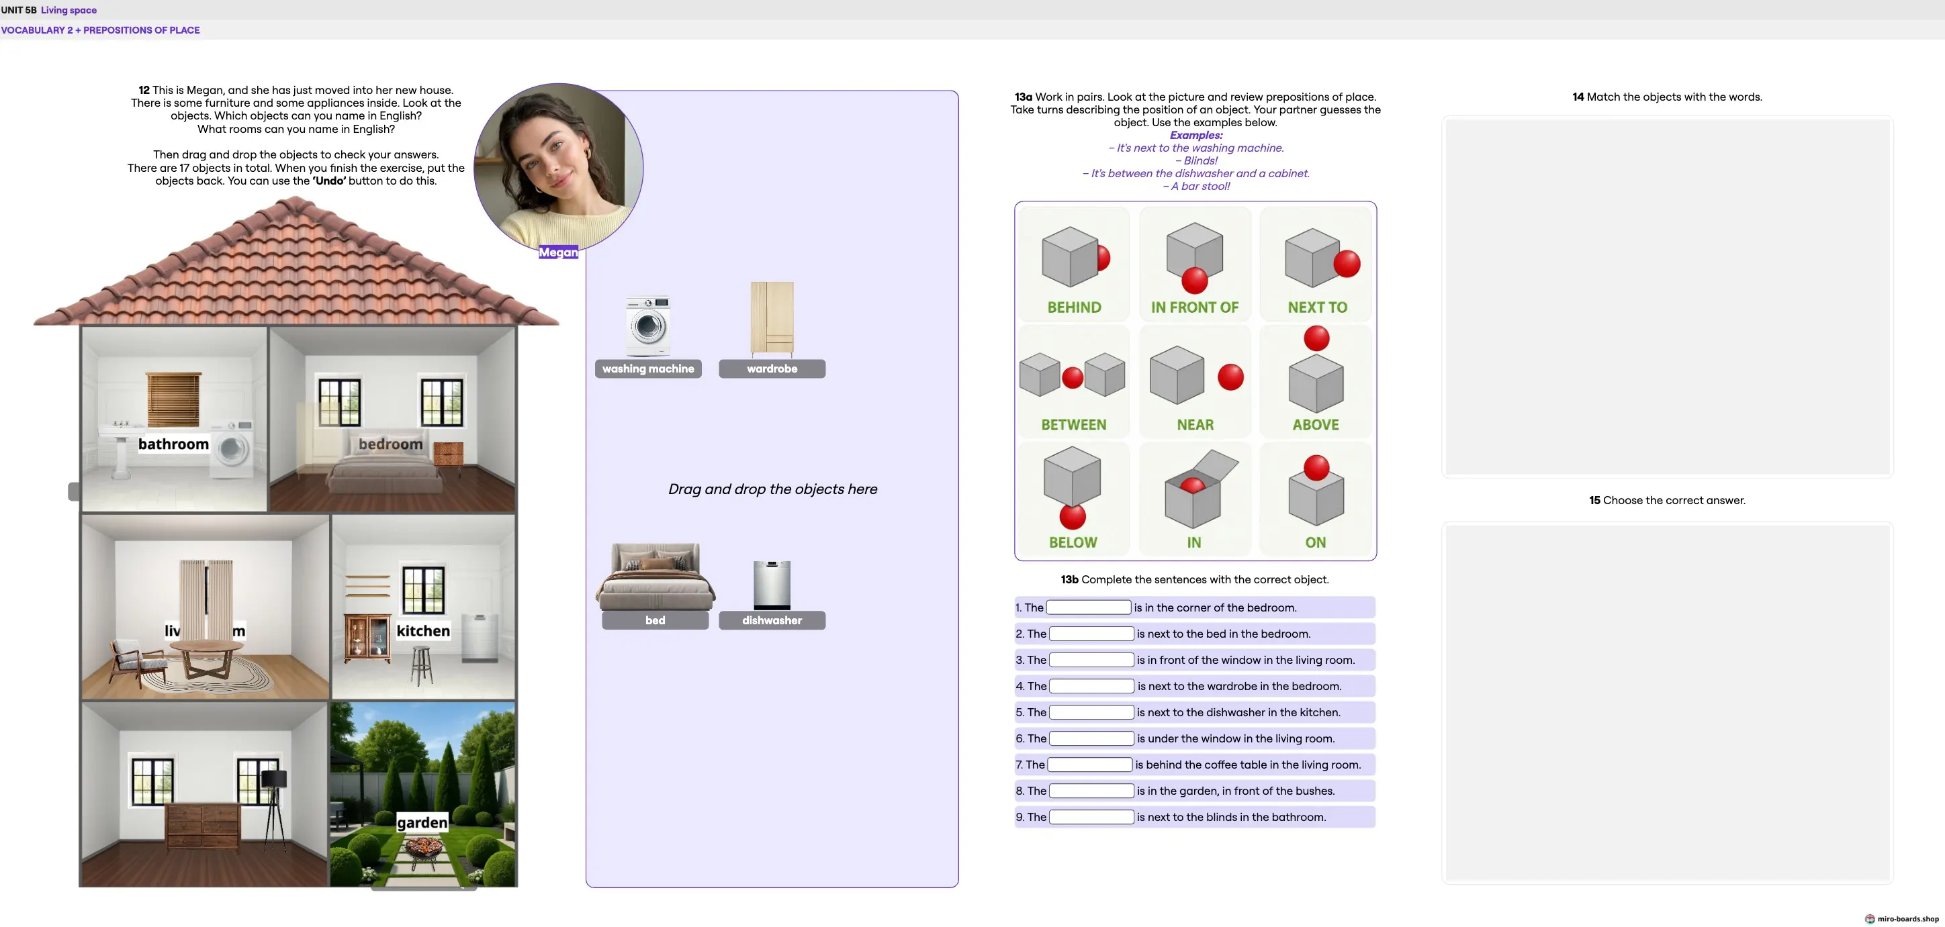The height and width of the screenshot is (927, 1945).
Task: Click the IN FRONT OF preposition card
Action: (1195, 263)
